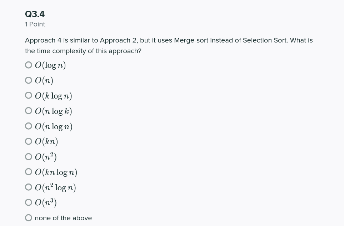Click the O(k log n) formula label
Viewport: 344px width, 226px height.
54,96
